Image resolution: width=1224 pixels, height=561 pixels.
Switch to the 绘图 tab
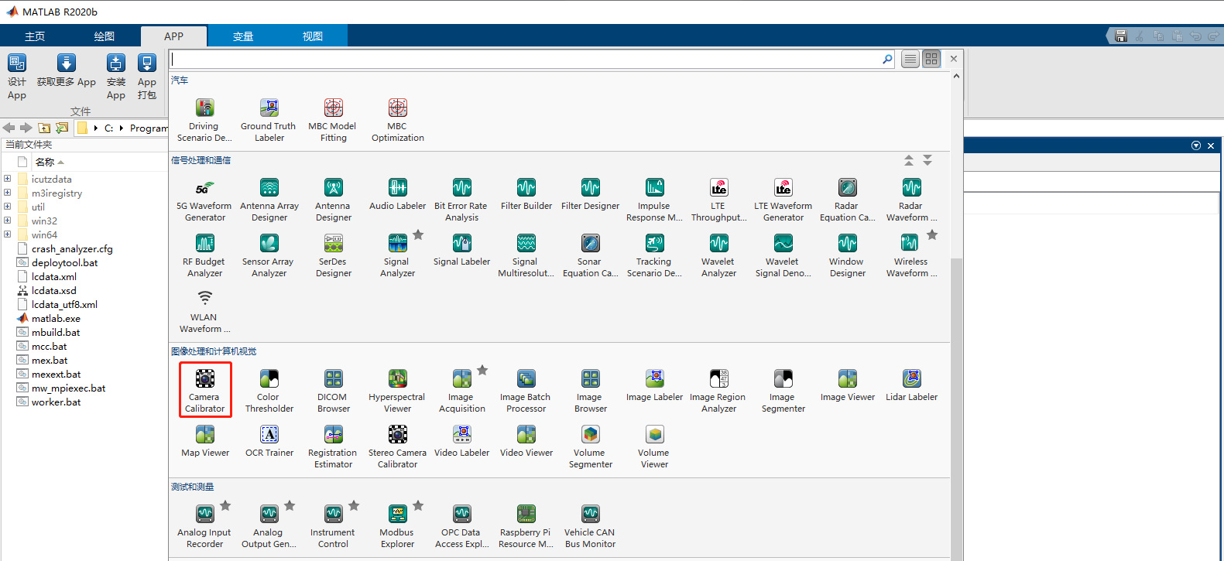(x=105, y=36)
